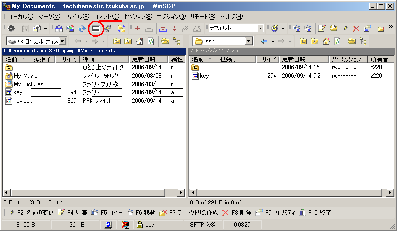
Task: Refresh the local panel icon
Action: (x=151, y=41)
